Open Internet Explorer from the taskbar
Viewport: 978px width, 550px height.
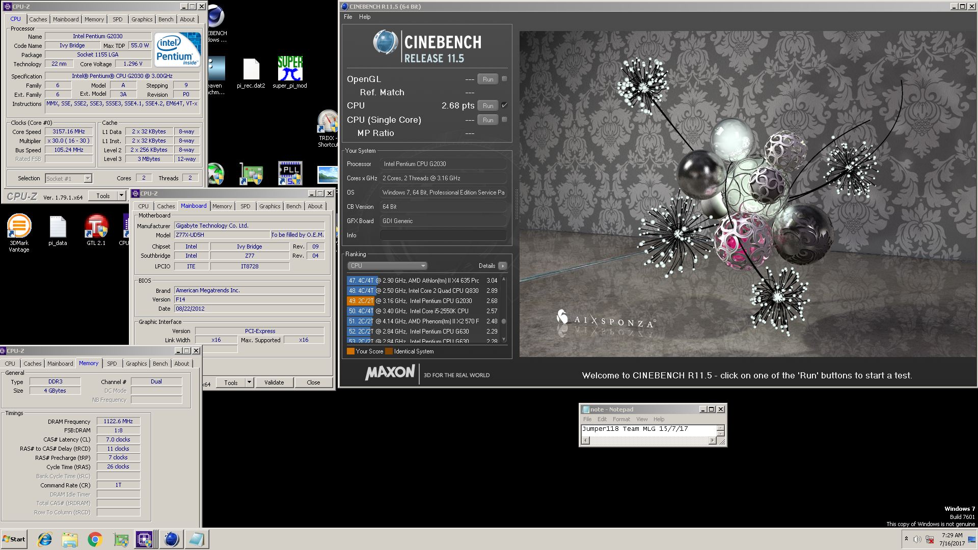point(45,539)
